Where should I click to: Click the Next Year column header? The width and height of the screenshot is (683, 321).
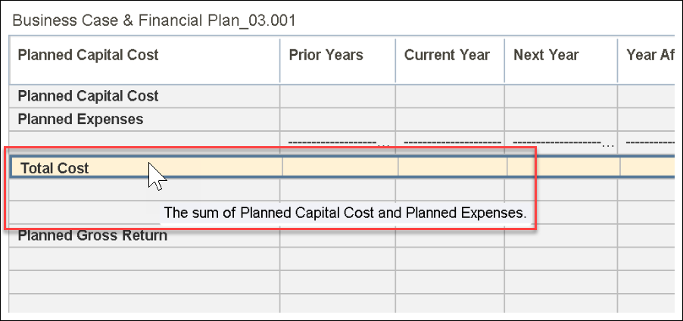[x=546, y=55]
